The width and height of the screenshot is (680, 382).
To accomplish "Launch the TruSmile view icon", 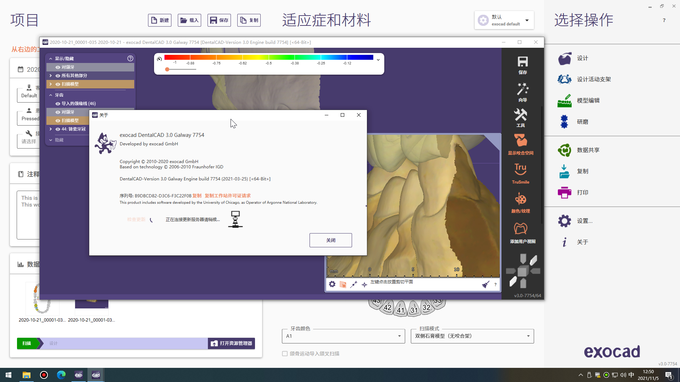I will (x=520, y=169).
